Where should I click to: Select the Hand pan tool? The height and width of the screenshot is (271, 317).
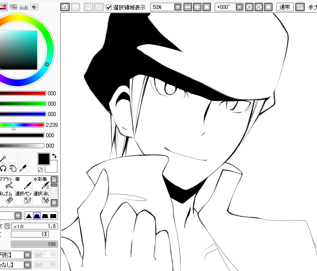tap(13, 168)
